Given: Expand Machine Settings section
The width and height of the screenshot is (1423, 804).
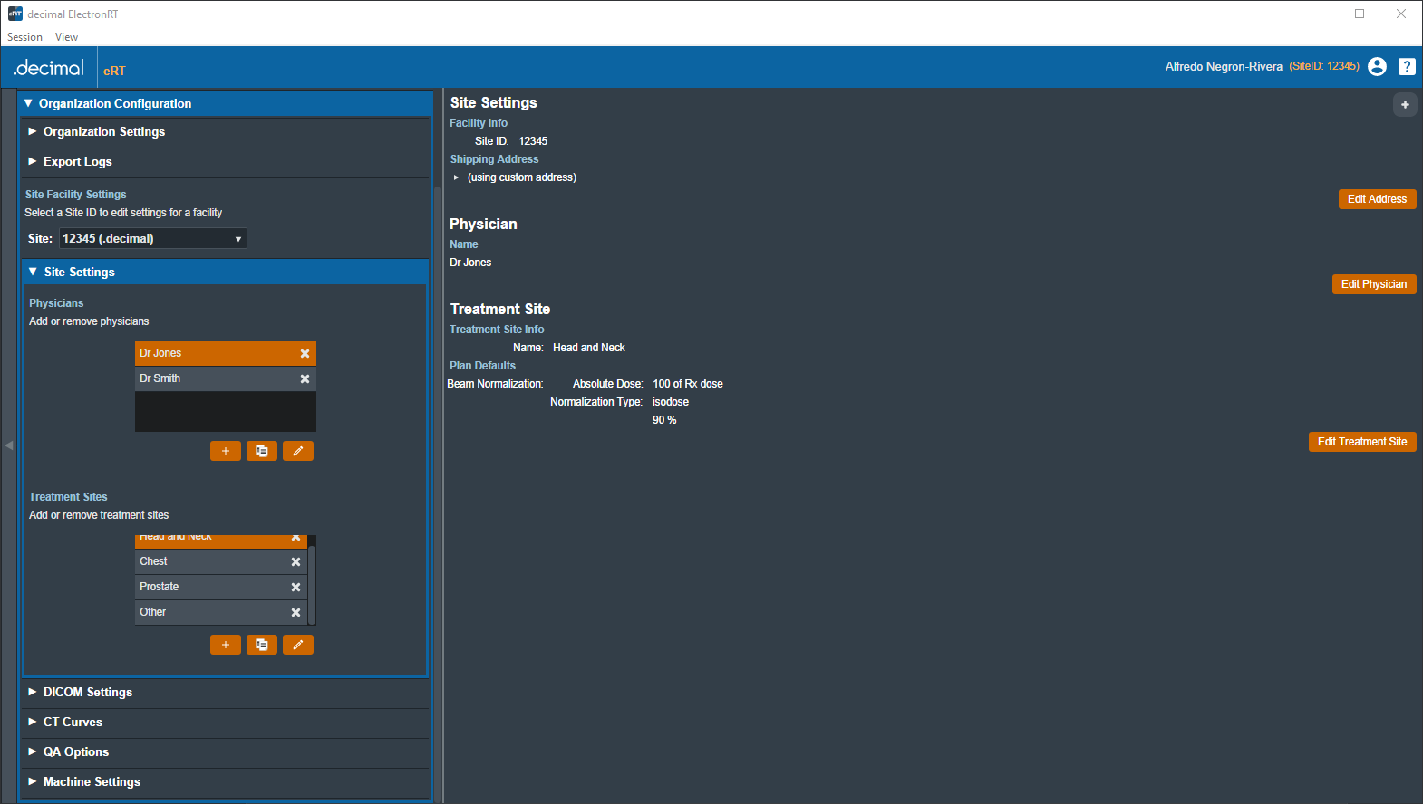Looking at the screenshot, I should pyautogui.click(x=225, y=782).
